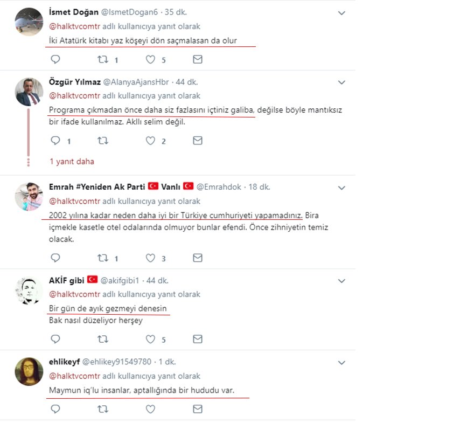The image size is (474, 422).
Task: Reply to İsmet Doğan's tweet
Action: point(55,59)
